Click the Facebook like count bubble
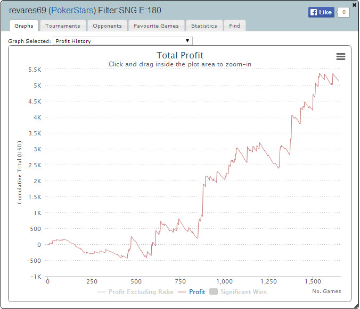This screenshot has width=360, height=309. point(343,12)
